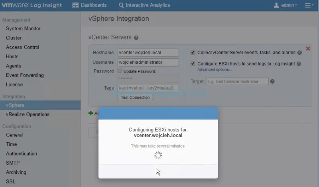The width and height of the screenshot is (319, 187).
Task: Click the admin user avatar icon
Action: [x=276, y=5]
